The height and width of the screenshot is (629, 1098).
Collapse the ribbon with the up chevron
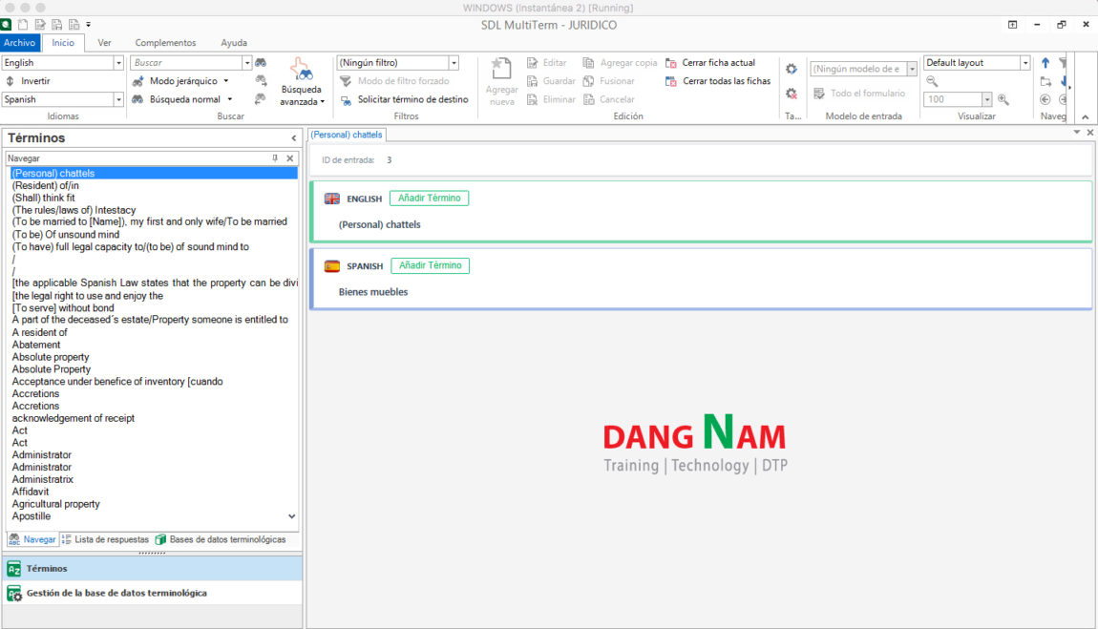(1086, 116)
